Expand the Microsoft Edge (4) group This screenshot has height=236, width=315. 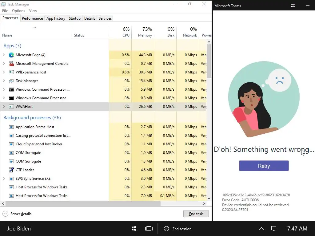(x=4, y=55)
